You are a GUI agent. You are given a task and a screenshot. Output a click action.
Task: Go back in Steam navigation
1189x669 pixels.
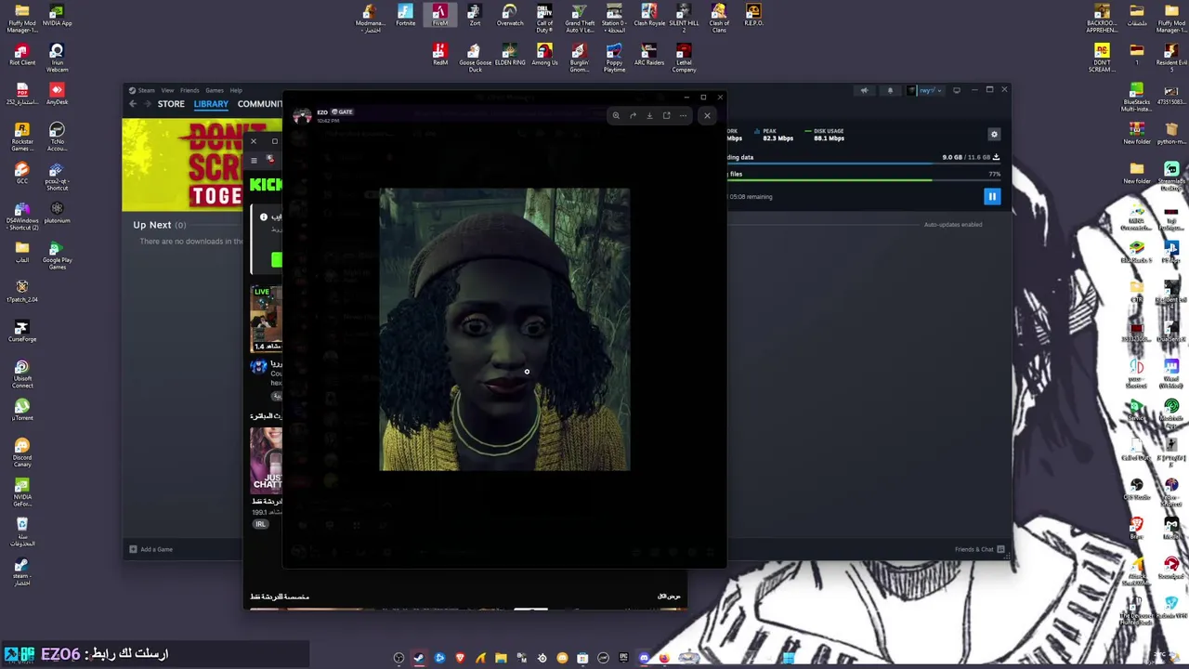133,104
